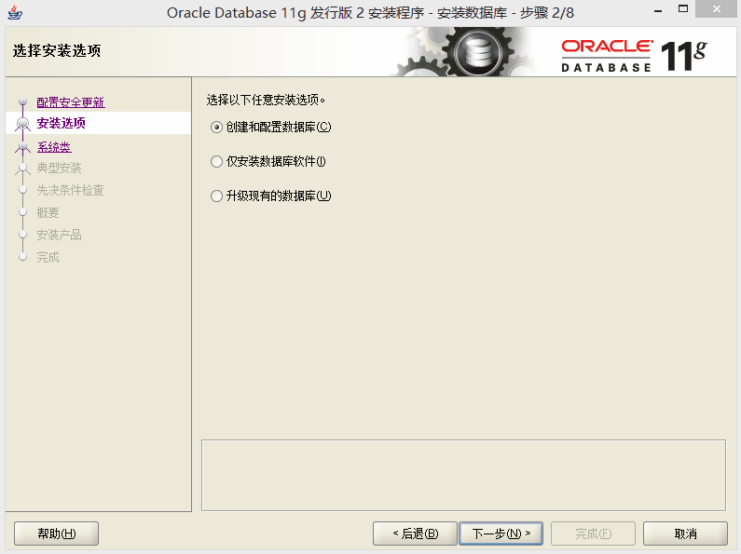The width and height of the screenshot is (741, 554).
Task: Click the step bullet beside 配置安全更新
Action: [22, 101]
